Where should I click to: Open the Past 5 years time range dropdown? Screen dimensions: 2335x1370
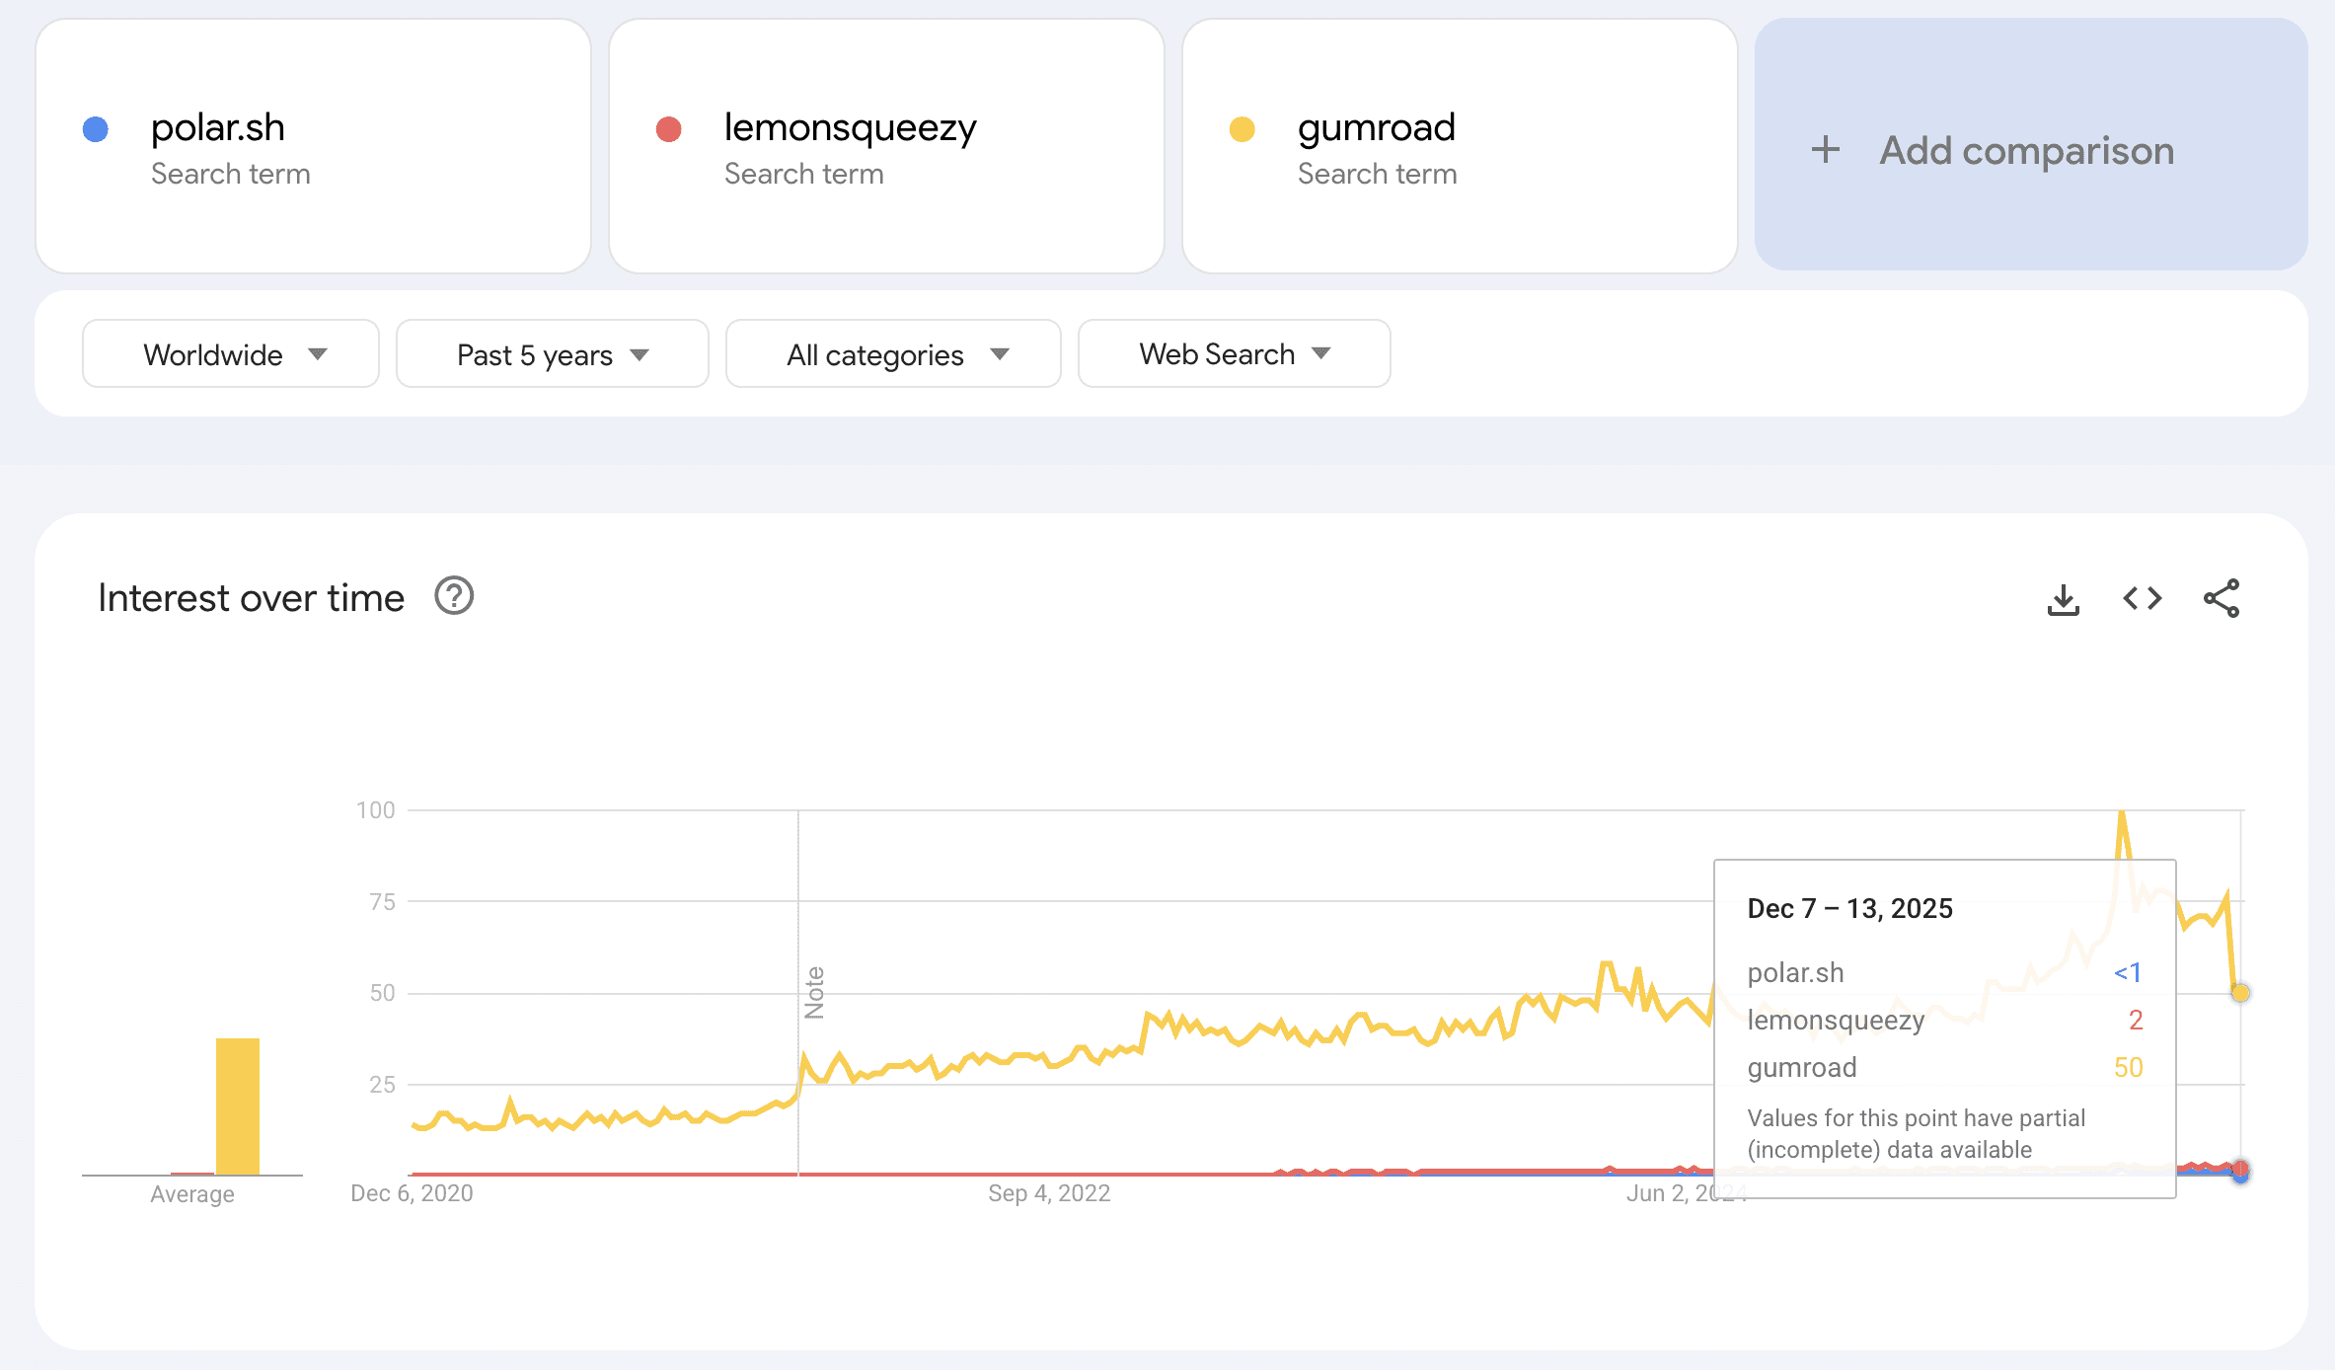[x=552, y=353]
